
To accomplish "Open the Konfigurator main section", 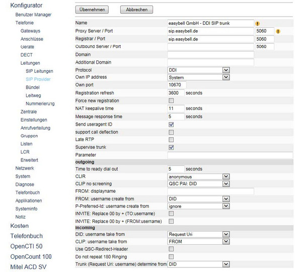I will pos(26,6).
